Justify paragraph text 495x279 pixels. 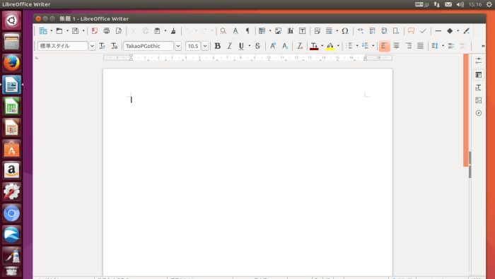[x=420, y=46]
